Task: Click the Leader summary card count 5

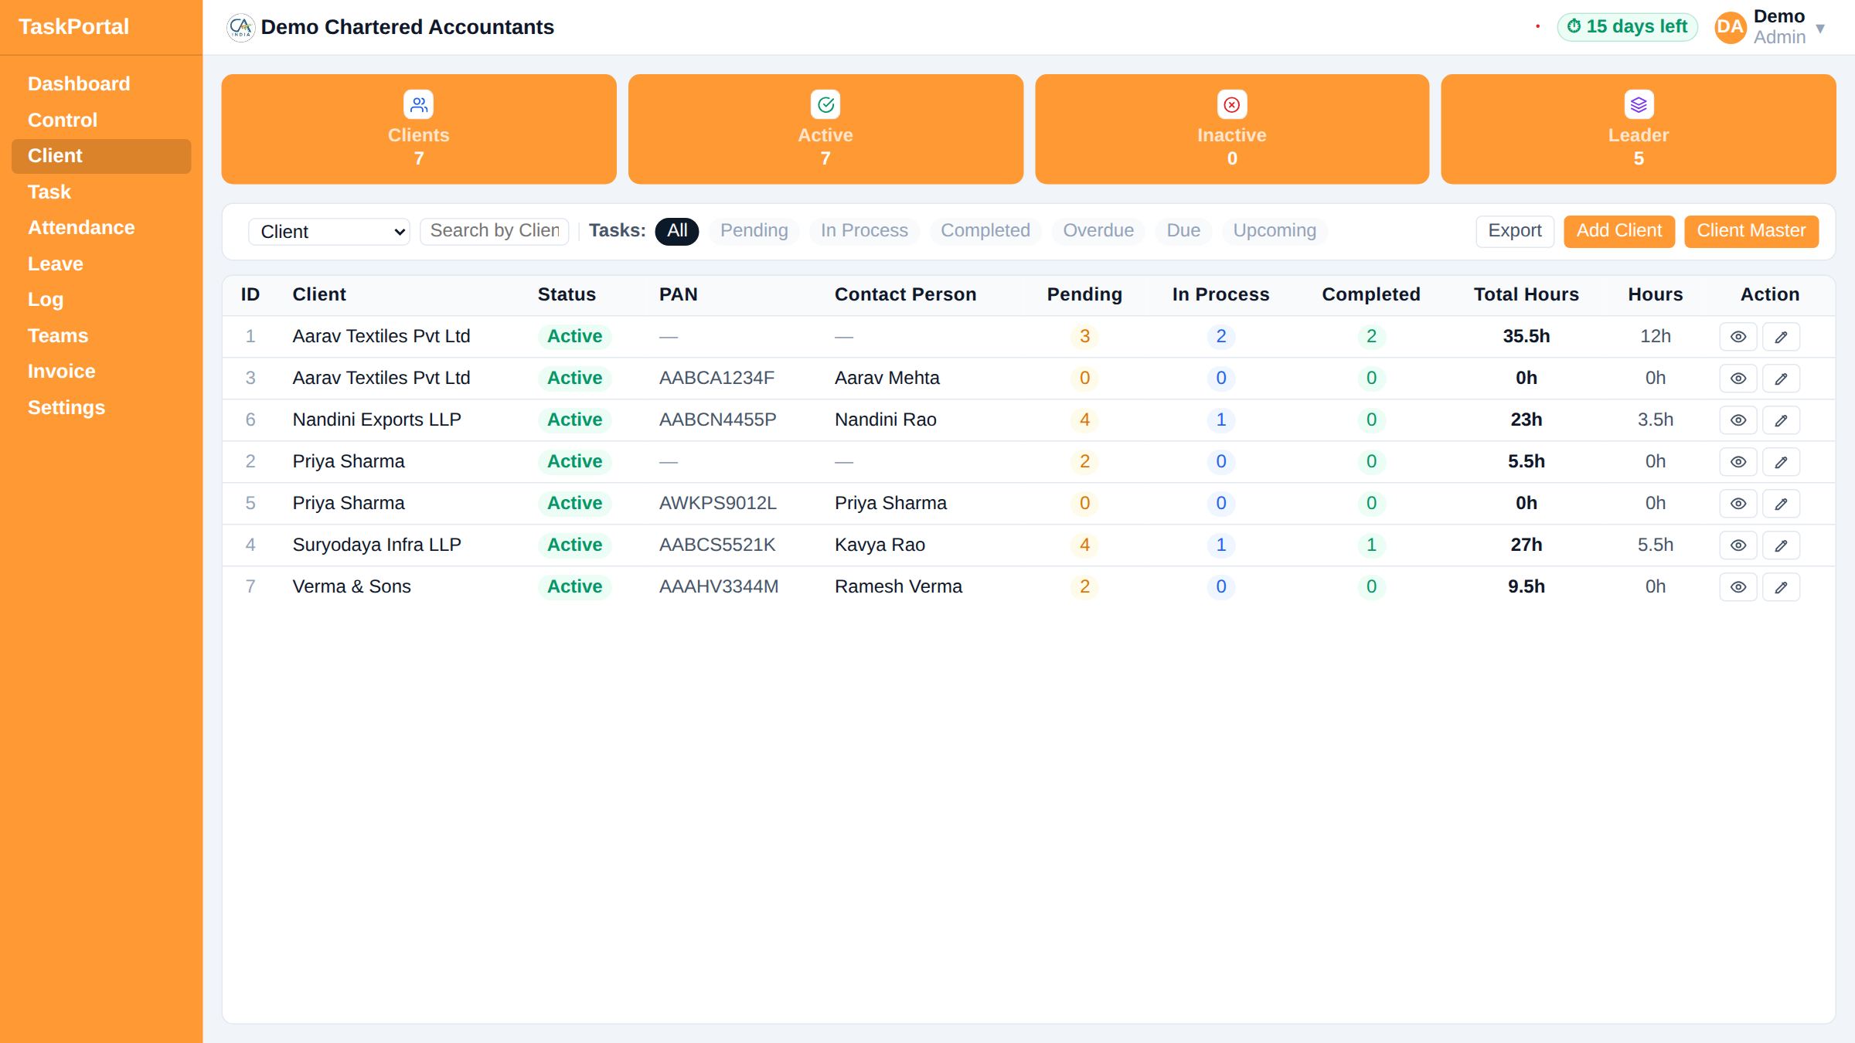Action: (x=1639, y=159)
